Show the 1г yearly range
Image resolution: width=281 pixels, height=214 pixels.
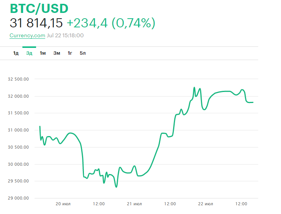click(x=70, y=53)
